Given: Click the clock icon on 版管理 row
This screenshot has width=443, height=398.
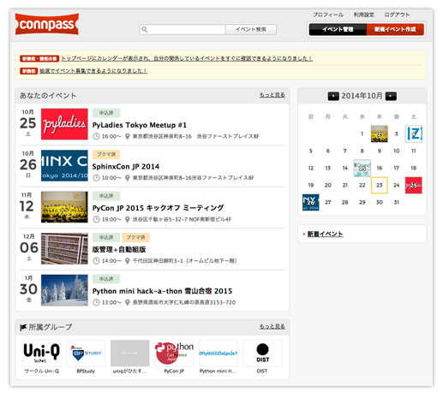Looking at the screenshot, I should [97, 261].
